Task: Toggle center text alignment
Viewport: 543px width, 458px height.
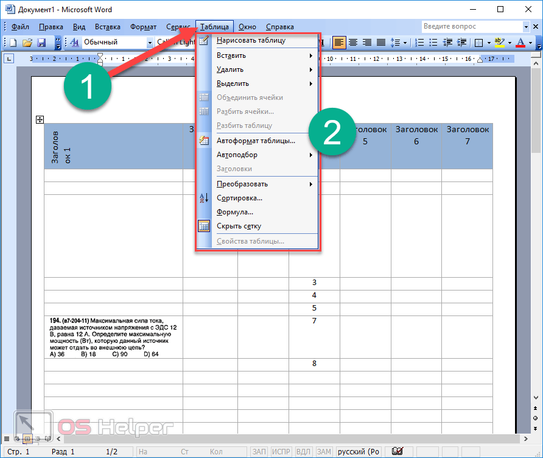Action: point(352,43)
